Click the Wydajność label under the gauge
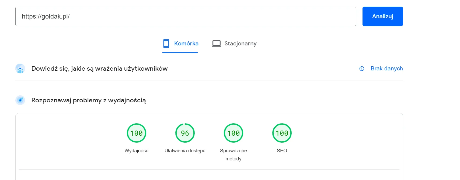Image resolution: width=460 pixels, height=180 pixels. pyautogui.click(x=137, y=151)
